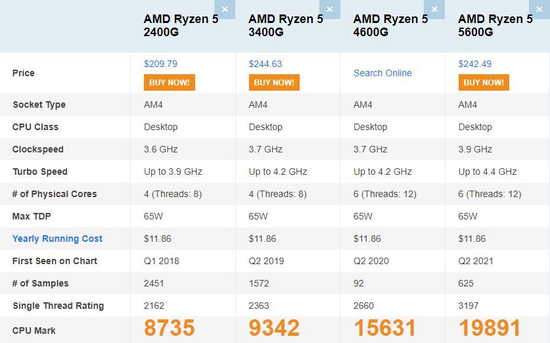Click the 8735 CPU Mark score

(170, 329)
